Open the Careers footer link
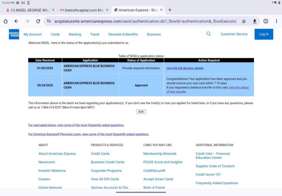282x196 pixels. pos(44,179)
